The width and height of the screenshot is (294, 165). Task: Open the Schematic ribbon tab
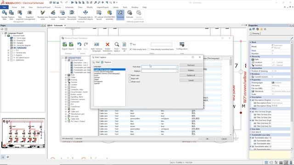click(x=69, y=7)
